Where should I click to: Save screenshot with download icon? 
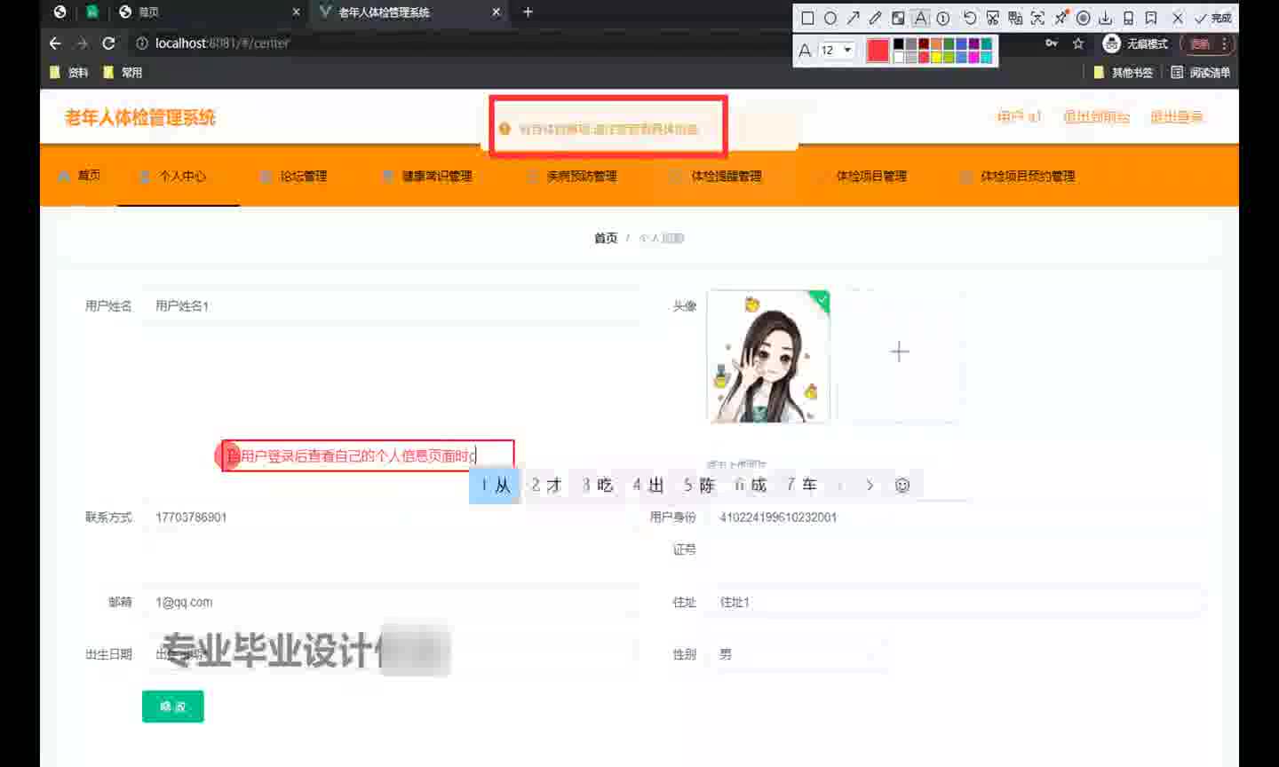(1106, 18)
